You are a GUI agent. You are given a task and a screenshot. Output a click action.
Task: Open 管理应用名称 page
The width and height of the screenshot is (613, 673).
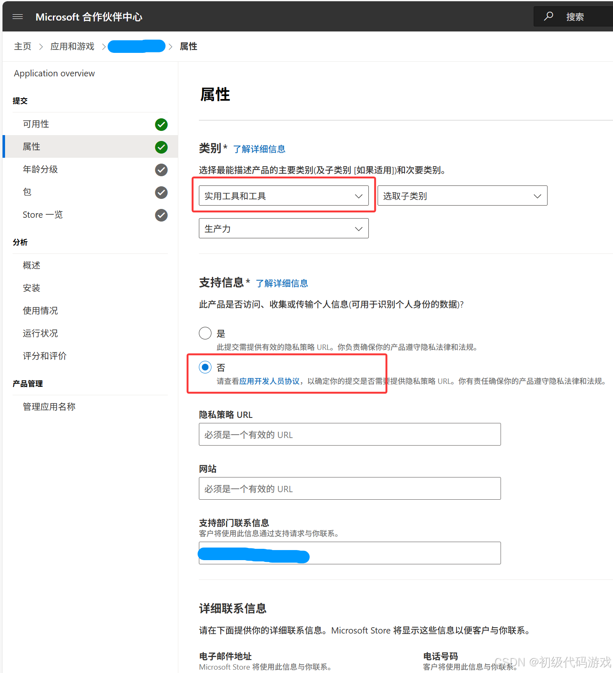click(x=49, y=407)
